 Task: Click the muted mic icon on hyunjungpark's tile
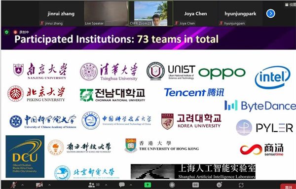221,23
